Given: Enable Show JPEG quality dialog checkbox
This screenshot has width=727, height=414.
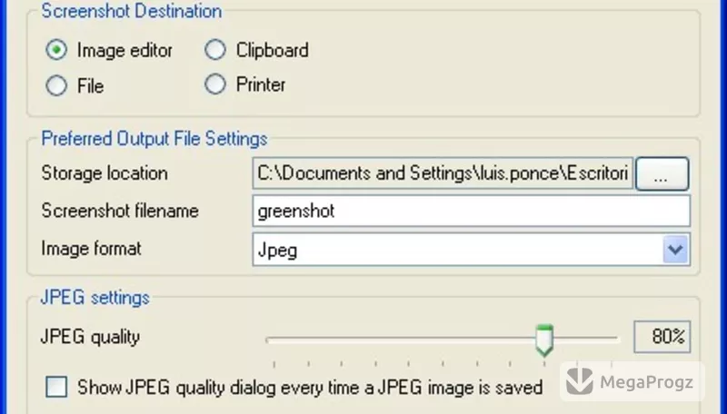Looking at the screenshot, I should pos(56,387).
